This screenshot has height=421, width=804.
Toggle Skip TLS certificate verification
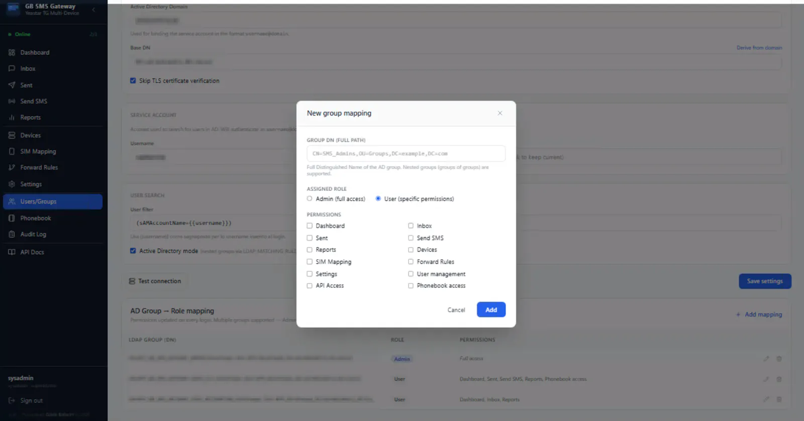pyautogui.click(x=133, y=80)
